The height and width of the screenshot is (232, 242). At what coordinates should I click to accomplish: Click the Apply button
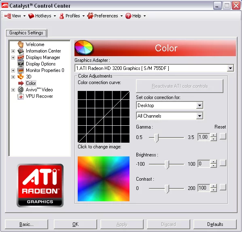tap(122, 224)
